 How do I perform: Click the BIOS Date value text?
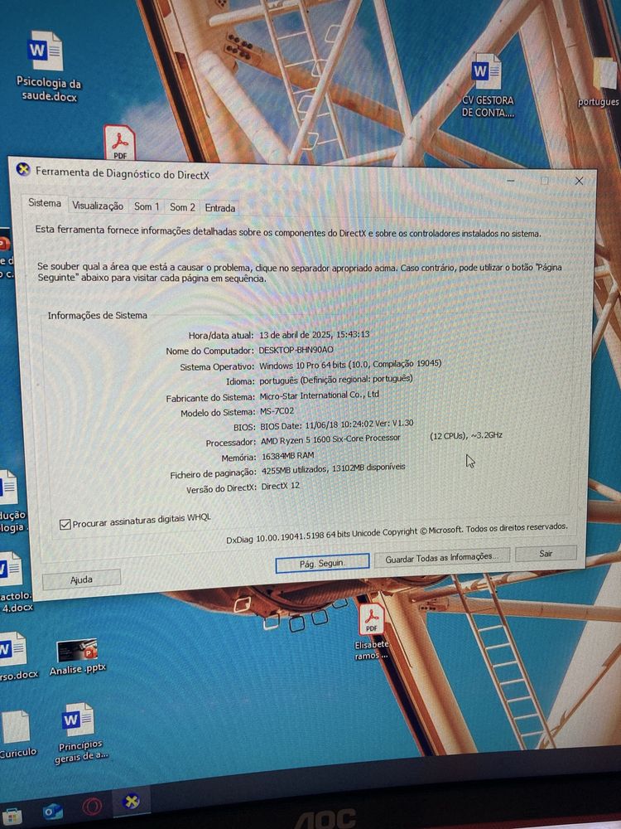coord(337,424)
